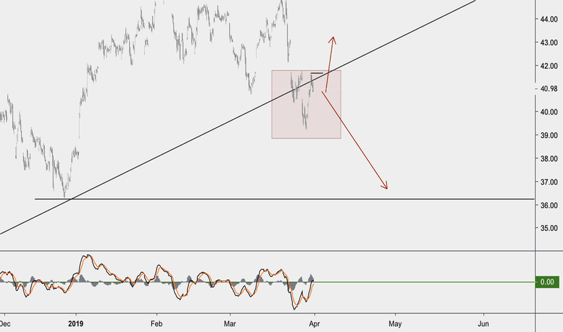Click the 37.00 price axis label
This screenshot has width=563, height=332.
(x=549, y=182)
